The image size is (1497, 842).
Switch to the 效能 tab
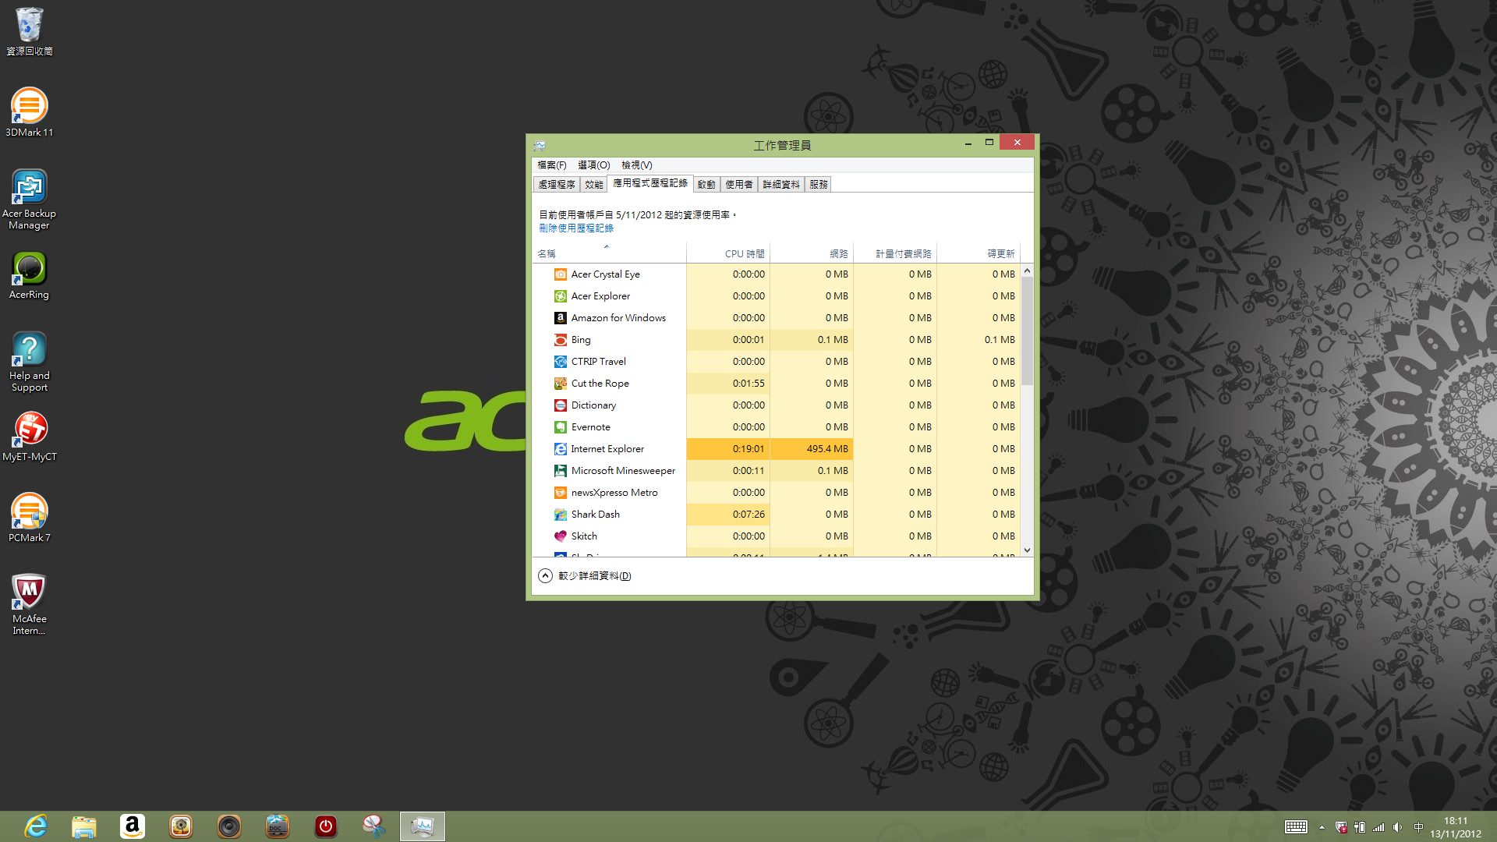[594, 185]
